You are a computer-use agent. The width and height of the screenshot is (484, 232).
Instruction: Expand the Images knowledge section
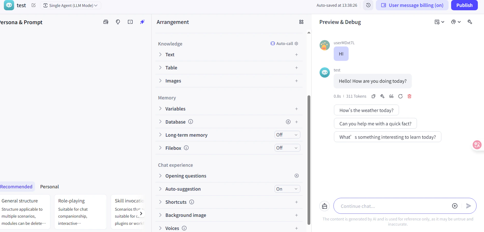coord(160,81)
